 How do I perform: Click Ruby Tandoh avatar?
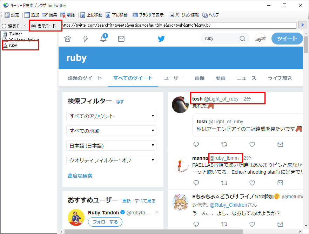(x=76, y=218)
